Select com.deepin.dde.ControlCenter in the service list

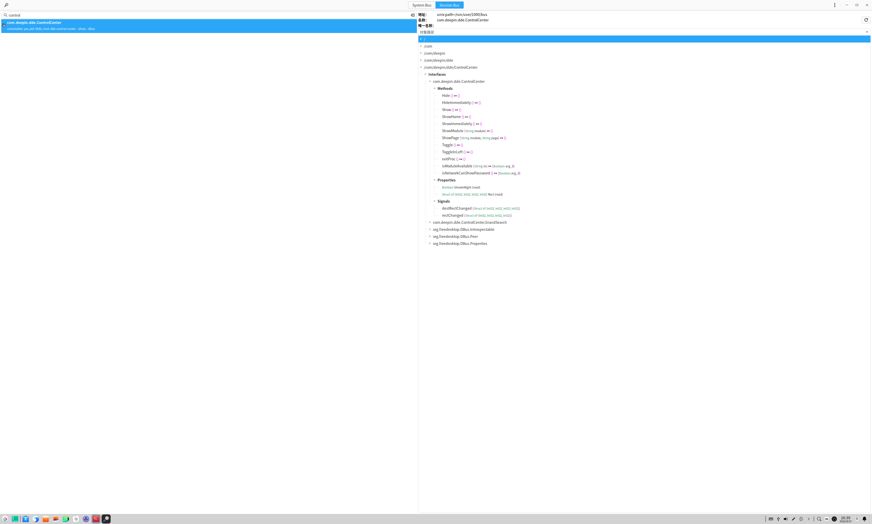pyautogui.click(x=34, y=23)
